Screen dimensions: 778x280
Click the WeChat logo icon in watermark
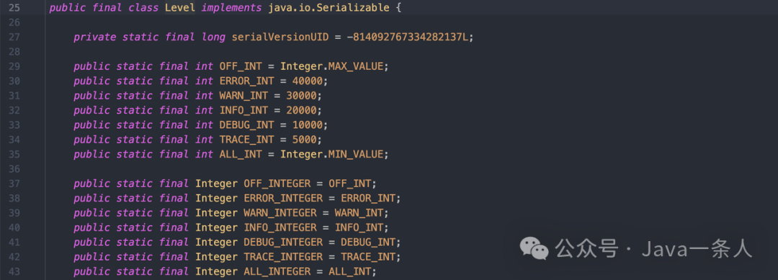tap(534, 248)
